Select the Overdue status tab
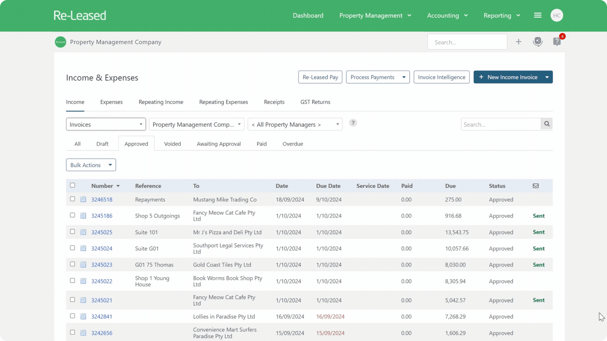The height and width of the screenshot is (341, 607). [293, 144]
